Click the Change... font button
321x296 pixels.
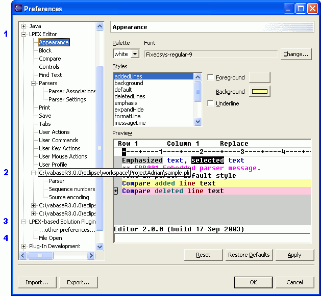(x=296, y=54)
